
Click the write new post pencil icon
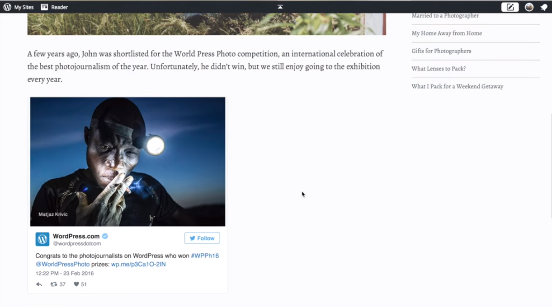510,7
